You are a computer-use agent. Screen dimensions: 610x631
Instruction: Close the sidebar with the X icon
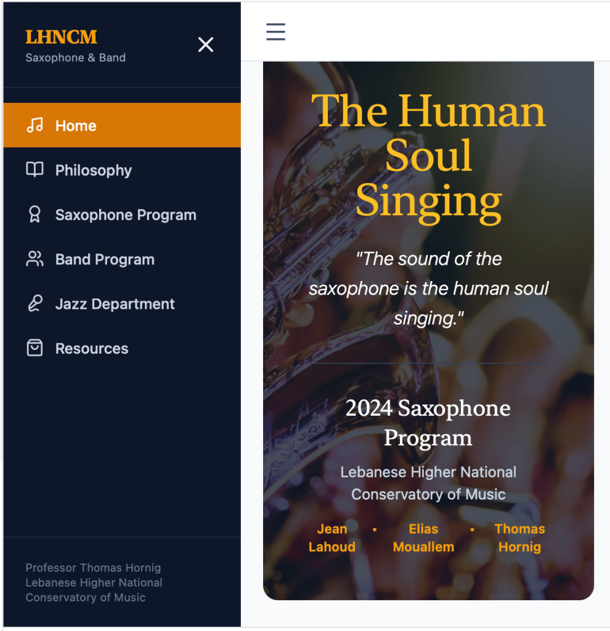coord(205,44)
